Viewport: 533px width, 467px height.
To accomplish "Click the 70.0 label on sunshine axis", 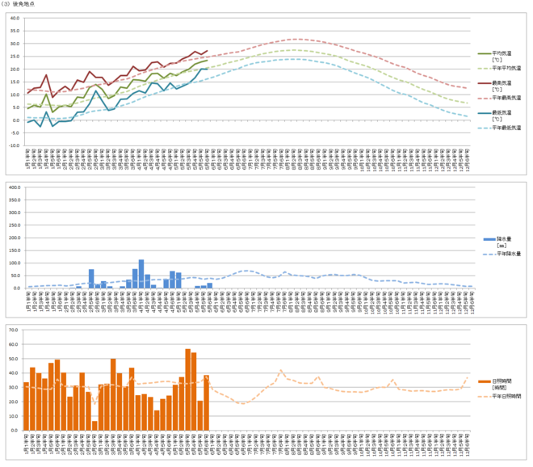I will pos(14,330).
